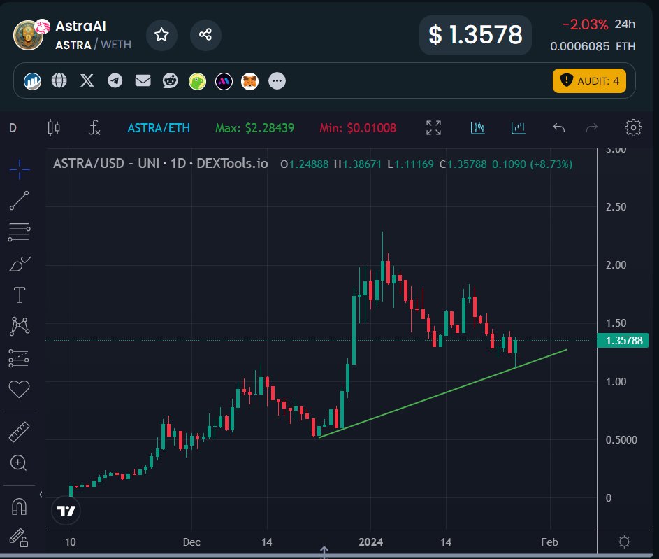Open the Telegram channel link
This screenshot has width=659, height=559.
[115, 80]
